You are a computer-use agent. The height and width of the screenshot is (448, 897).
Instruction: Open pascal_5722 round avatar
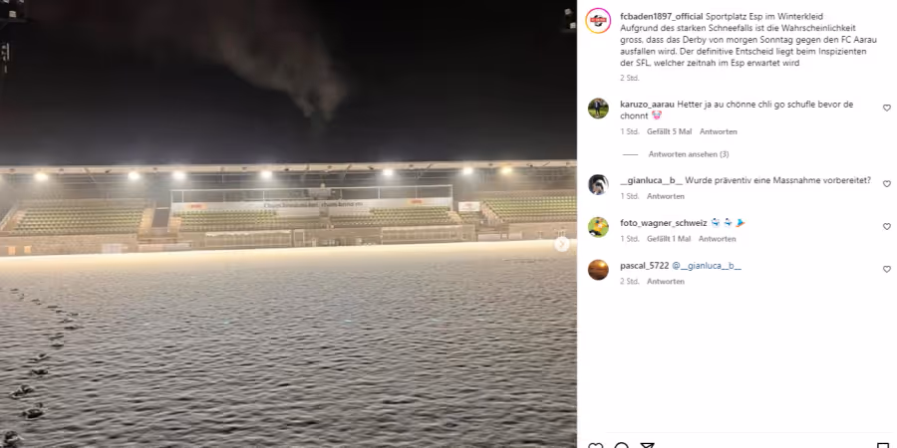tap(598, 269)
